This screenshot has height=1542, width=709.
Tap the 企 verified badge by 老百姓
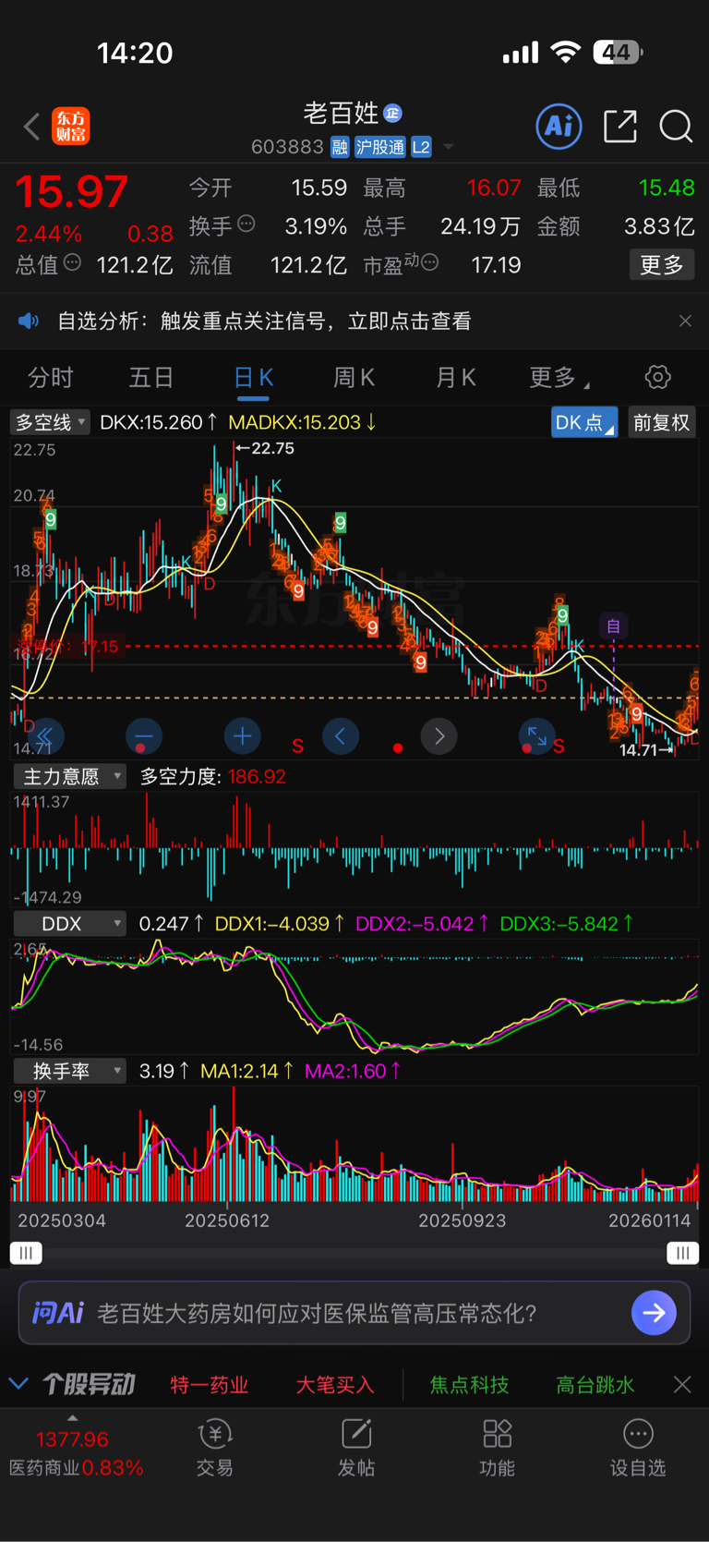tap(392, 113)
